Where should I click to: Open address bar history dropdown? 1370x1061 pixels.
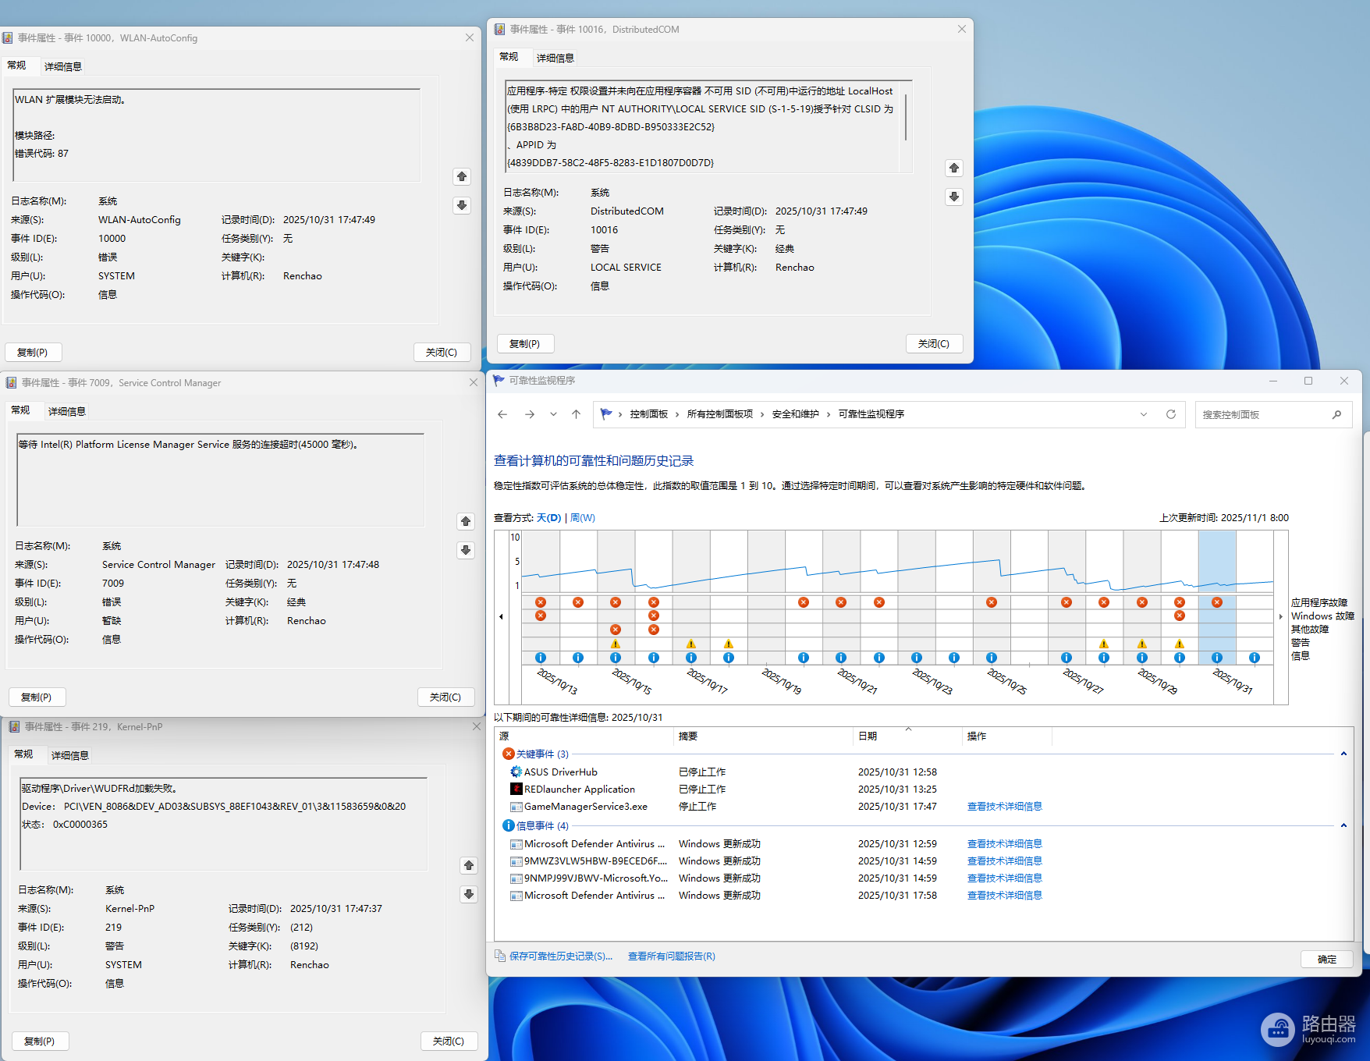[x=1144, y=414]
